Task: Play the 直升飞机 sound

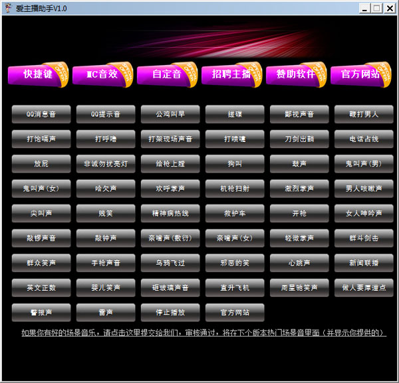Action: (x=235, y=287)
